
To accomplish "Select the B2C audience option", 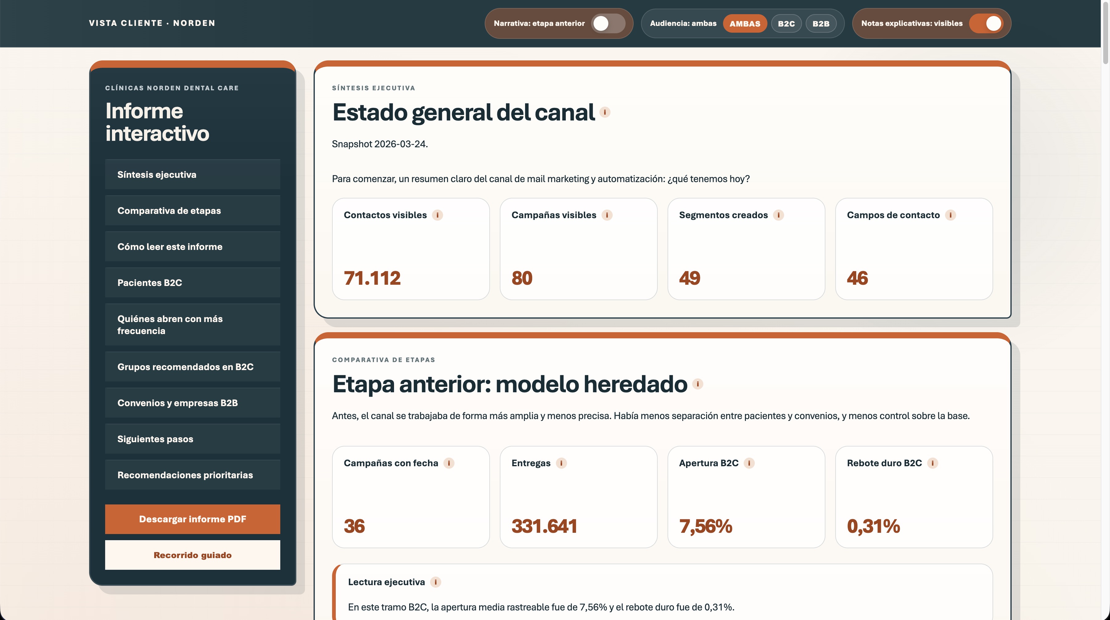I will [x=786, y=24].
